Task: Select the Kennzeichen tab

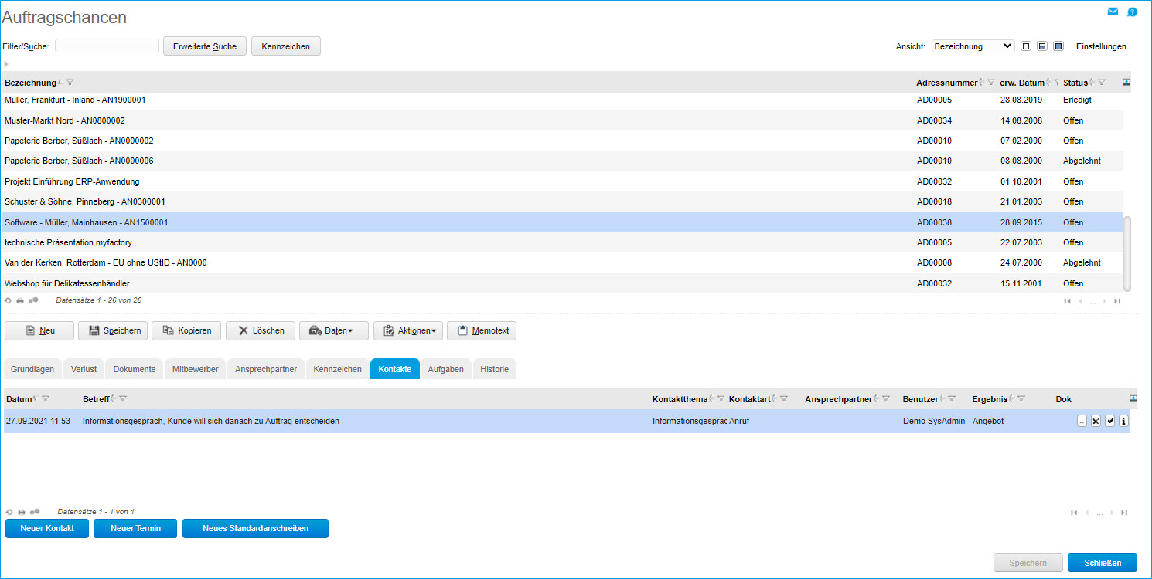Action: [x=338, y=369]
